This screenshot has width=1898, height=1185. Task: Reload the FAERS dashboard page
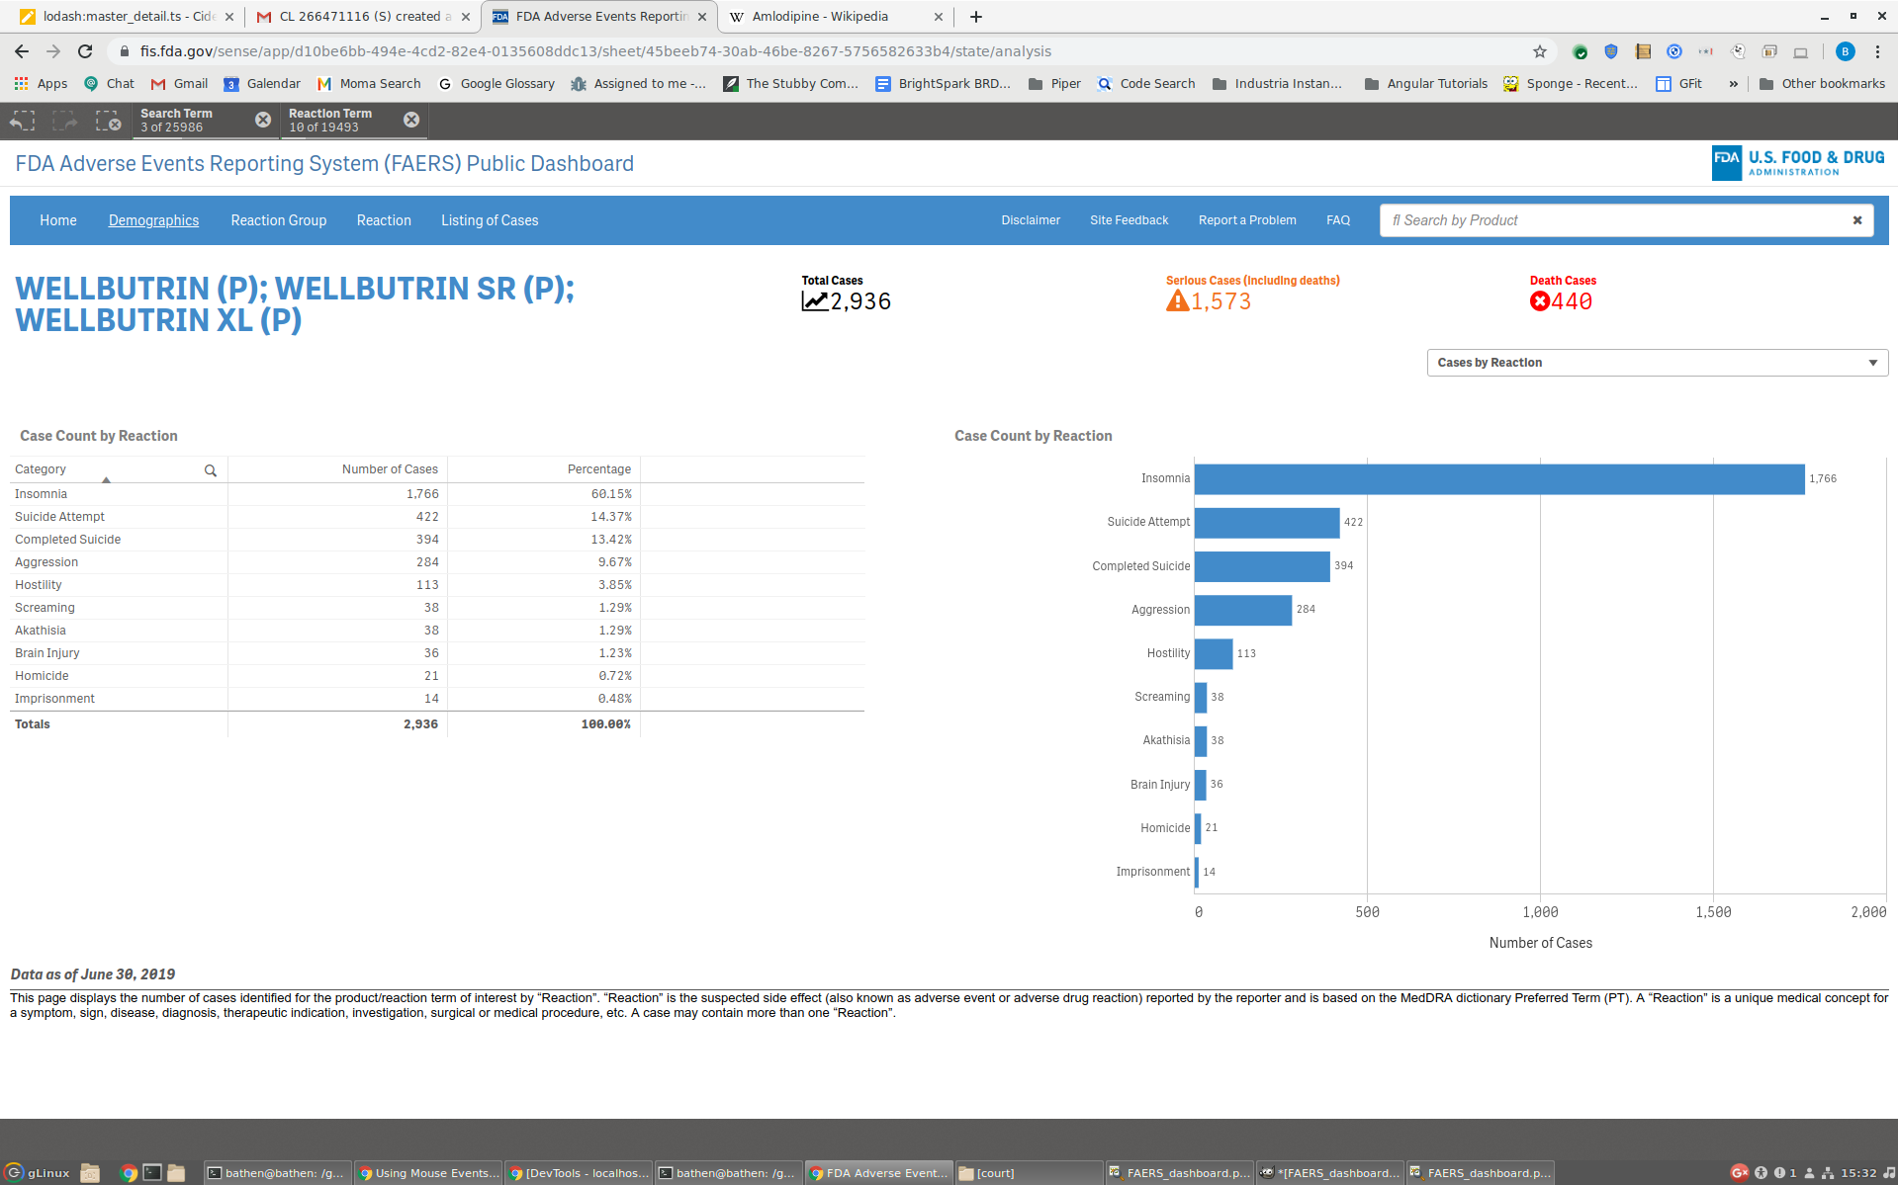point(85,51)
